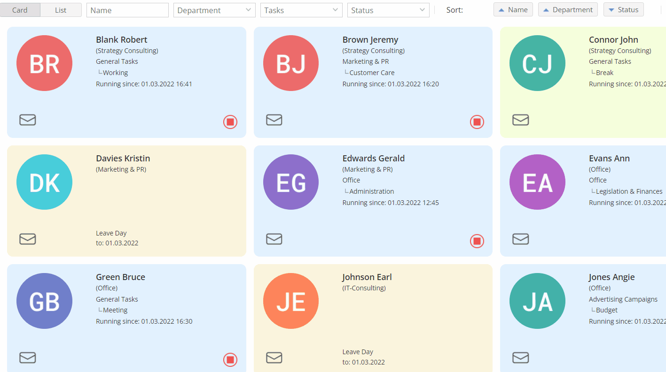Image resolution: width=666 pixels, height=372 pixels.
Task: Select the Card view tab
Action: 20,9
